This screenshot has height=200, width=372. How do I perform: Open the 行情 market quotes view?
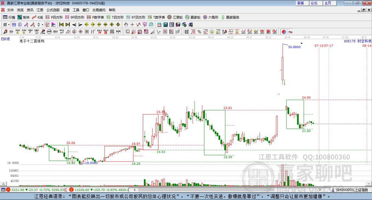[x=9, y=17]
